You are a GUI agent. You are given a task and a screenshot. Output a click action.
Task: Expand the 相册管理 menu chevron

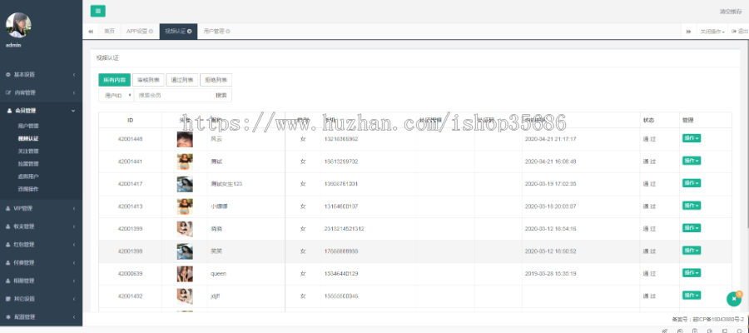pyautogui.click(x=73, y=281)
